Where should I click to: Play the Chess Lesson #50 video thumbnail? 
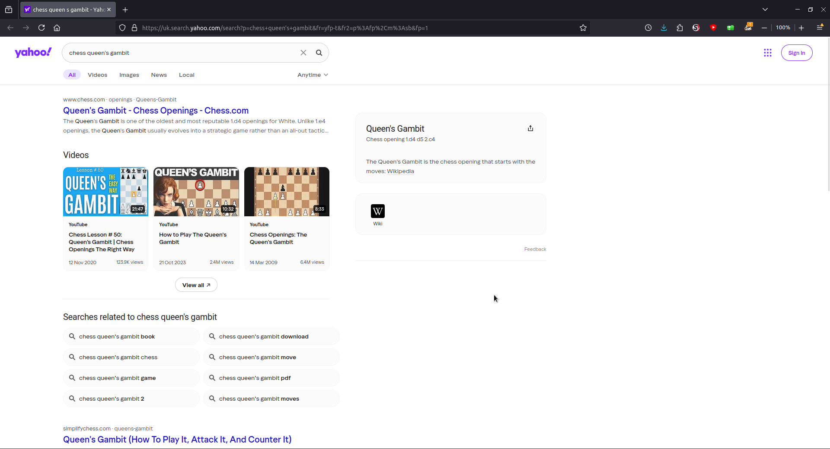pos(105,192)
